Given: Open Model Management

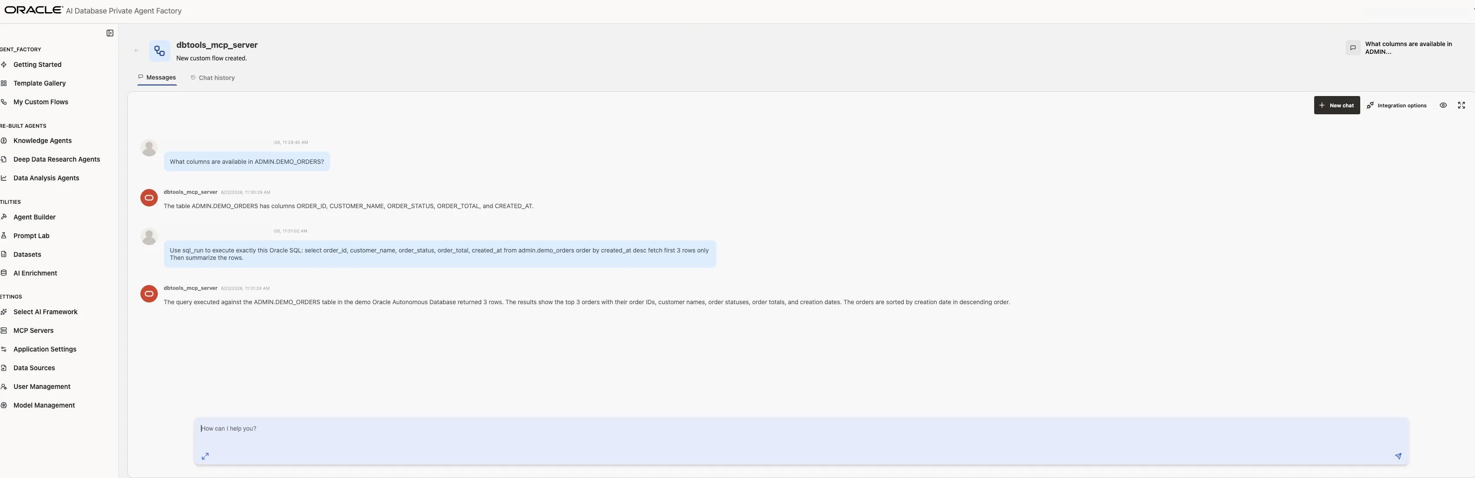Looking at the screenshot, I should 44,405.
